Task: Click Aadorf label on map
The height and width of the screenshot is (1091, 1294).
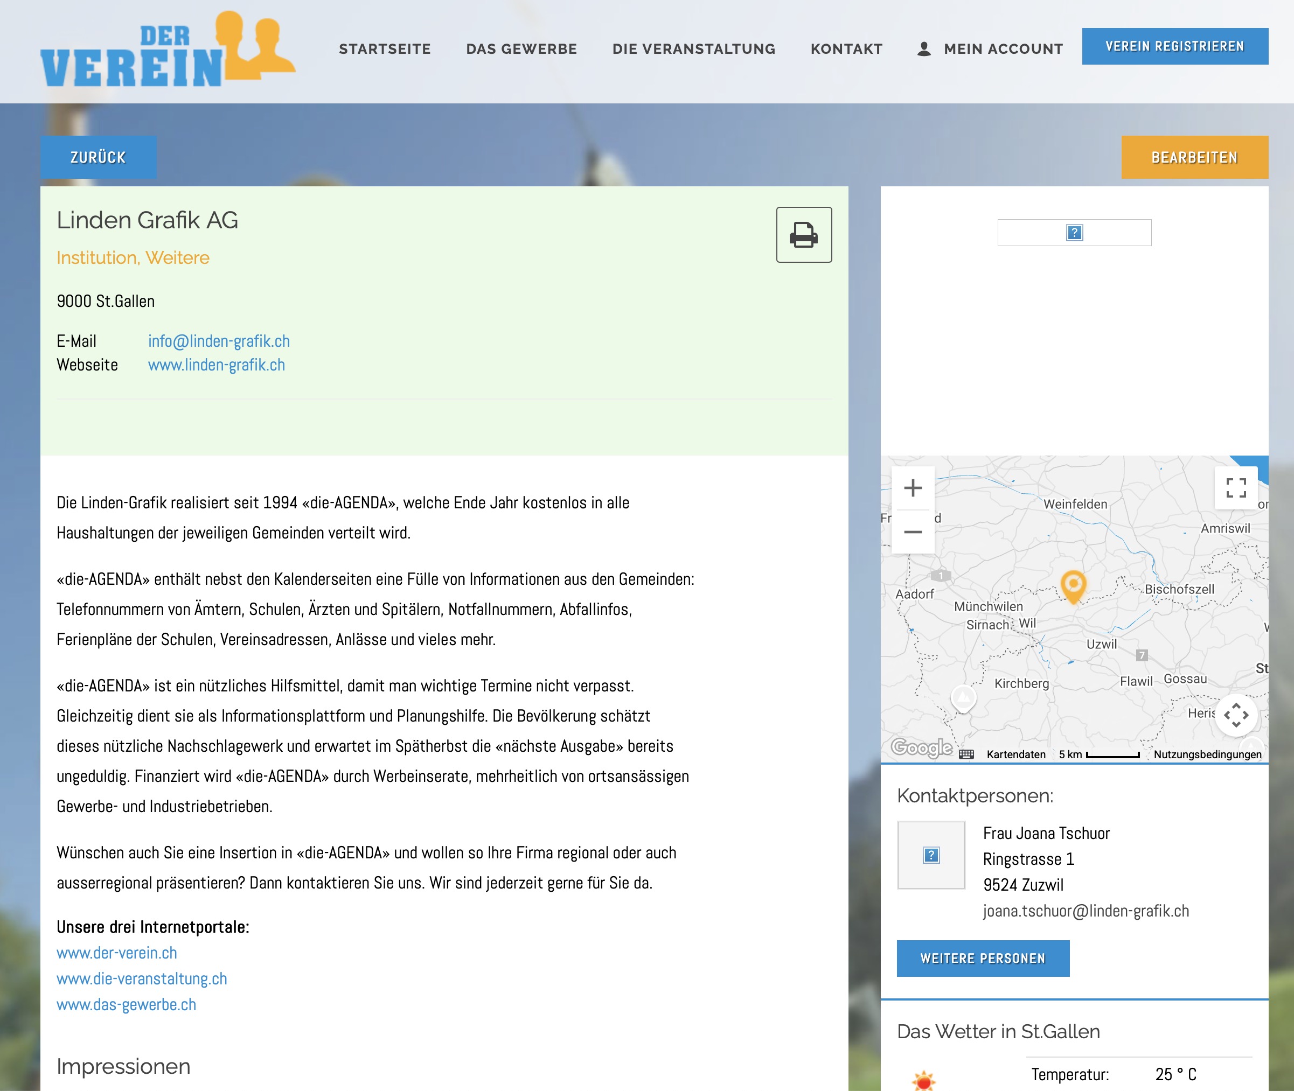Action: pyautogui.click(x=915, y=594)
